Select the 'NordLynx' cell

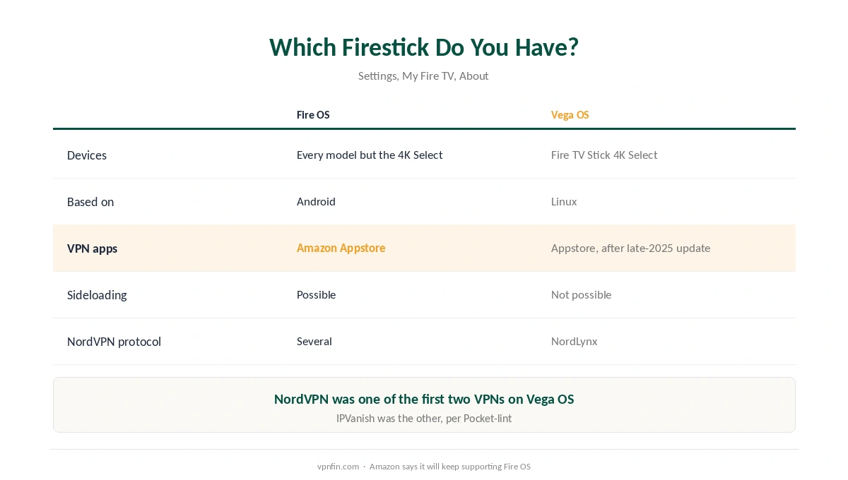pos(574,342)
